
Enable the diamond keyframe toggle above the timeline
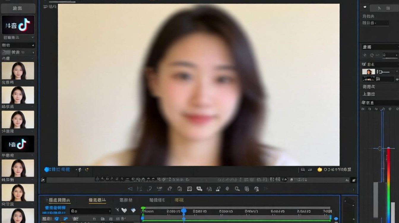click(x=133, y=211)
